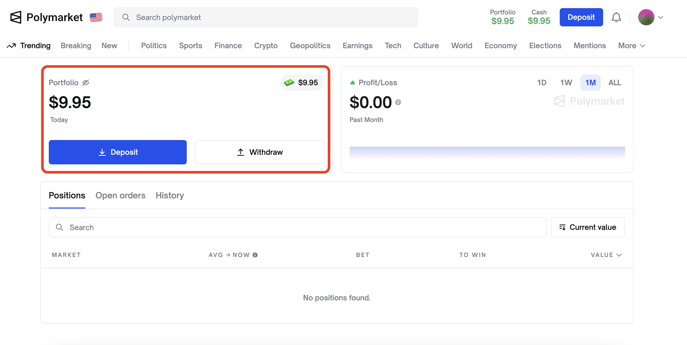The height and width of the screenshot is (345, 687).
Task: Open the account menu chevron
Action: pos(661,18)
